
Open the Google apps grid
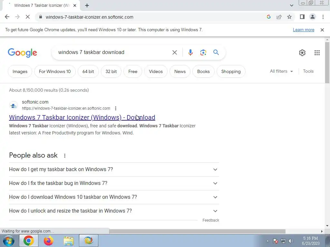point(317,53)
